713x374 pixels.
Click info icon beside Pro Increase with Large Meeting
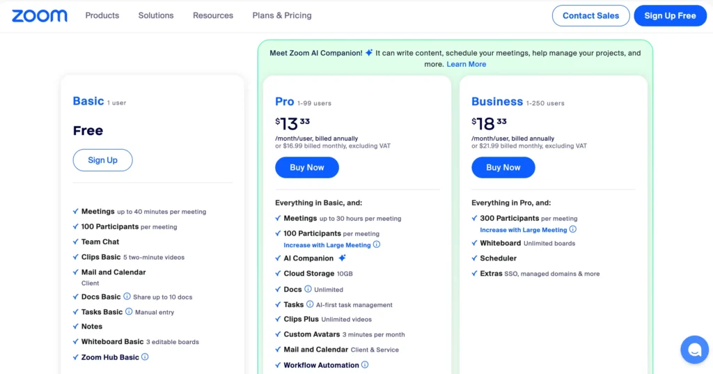[377, 244]
